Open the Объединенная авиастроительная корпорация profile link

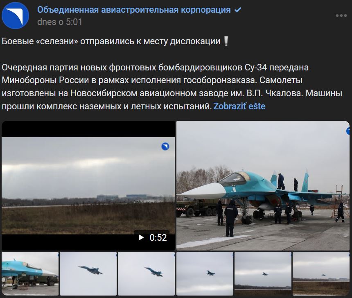tap(134, 10)
